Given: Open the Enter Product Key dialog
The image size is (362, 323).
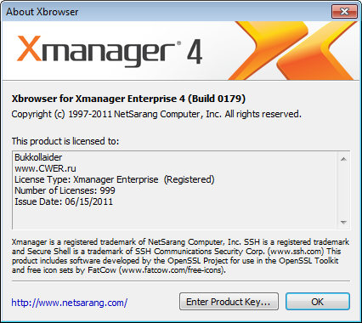Looking at the screenshot, I should click(229, 302).
